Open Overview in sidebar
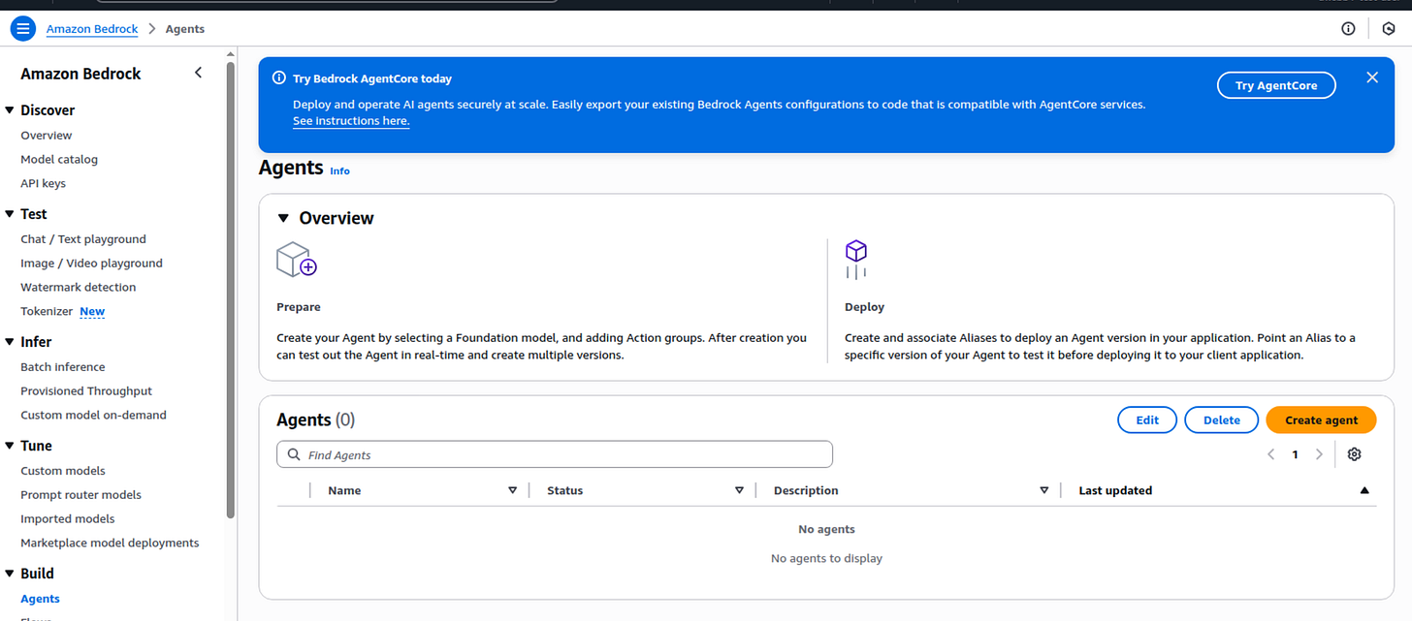 pos(47,136)
